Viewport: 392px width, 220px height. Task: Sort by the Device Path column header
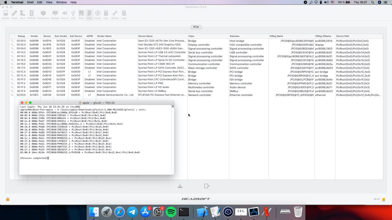point(359,36)
